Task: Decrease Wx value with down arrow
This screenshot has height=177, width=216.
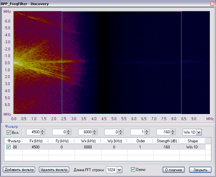Action: coord(95,133)
